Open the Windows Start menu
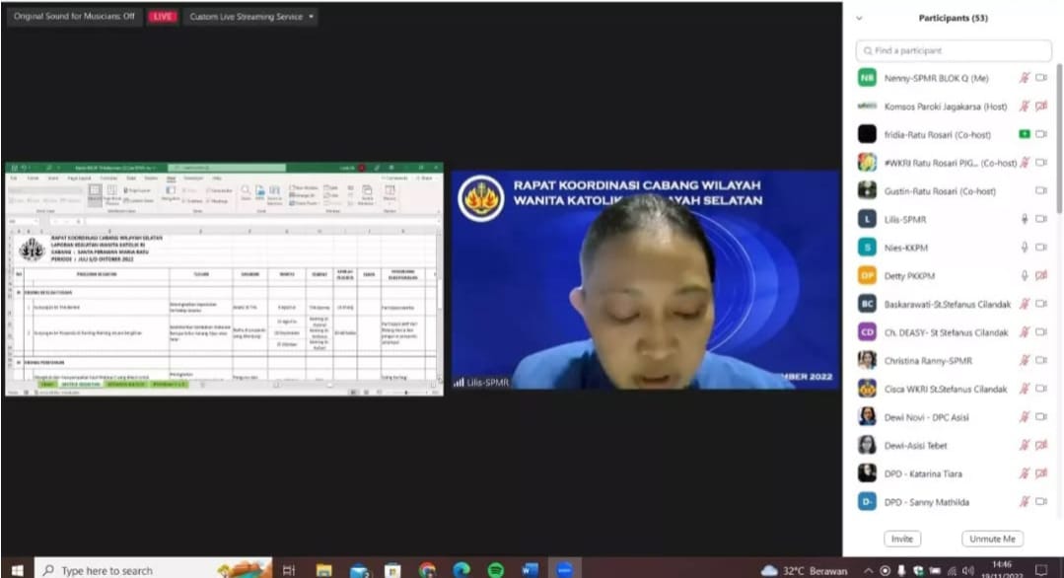 click(17, 569)
